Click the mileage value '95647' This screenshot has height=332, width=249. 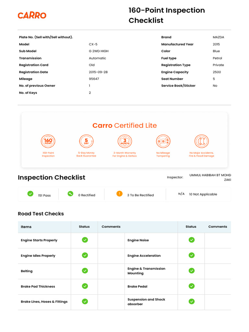click(94, 79)
